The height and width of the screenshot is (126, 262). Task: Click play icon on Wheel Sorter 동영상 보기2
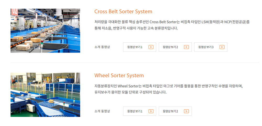[x=186, y=111]
